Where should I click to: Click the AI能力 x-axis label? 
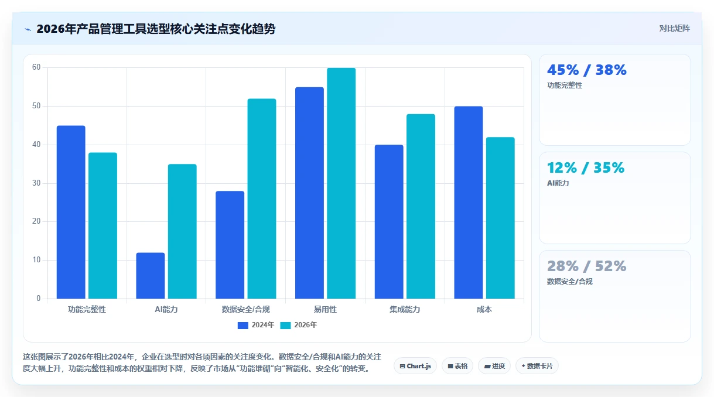pos(166,309)
